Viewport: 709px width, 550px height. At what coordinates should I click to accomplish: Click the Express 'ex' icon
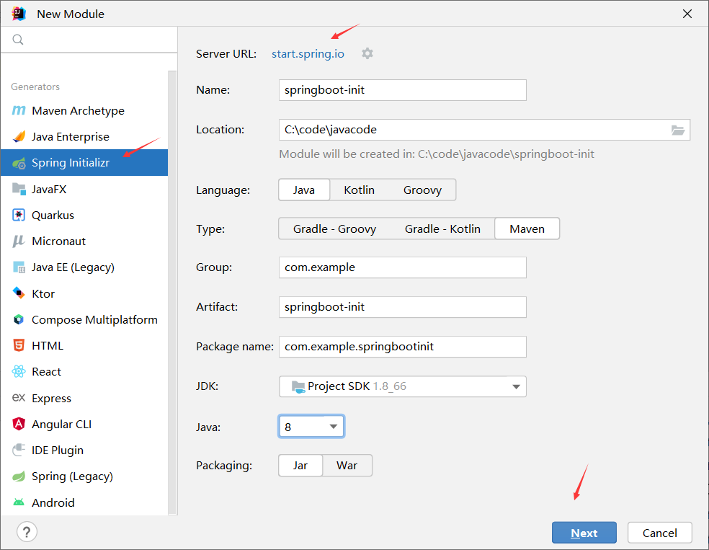pos(19,398)
